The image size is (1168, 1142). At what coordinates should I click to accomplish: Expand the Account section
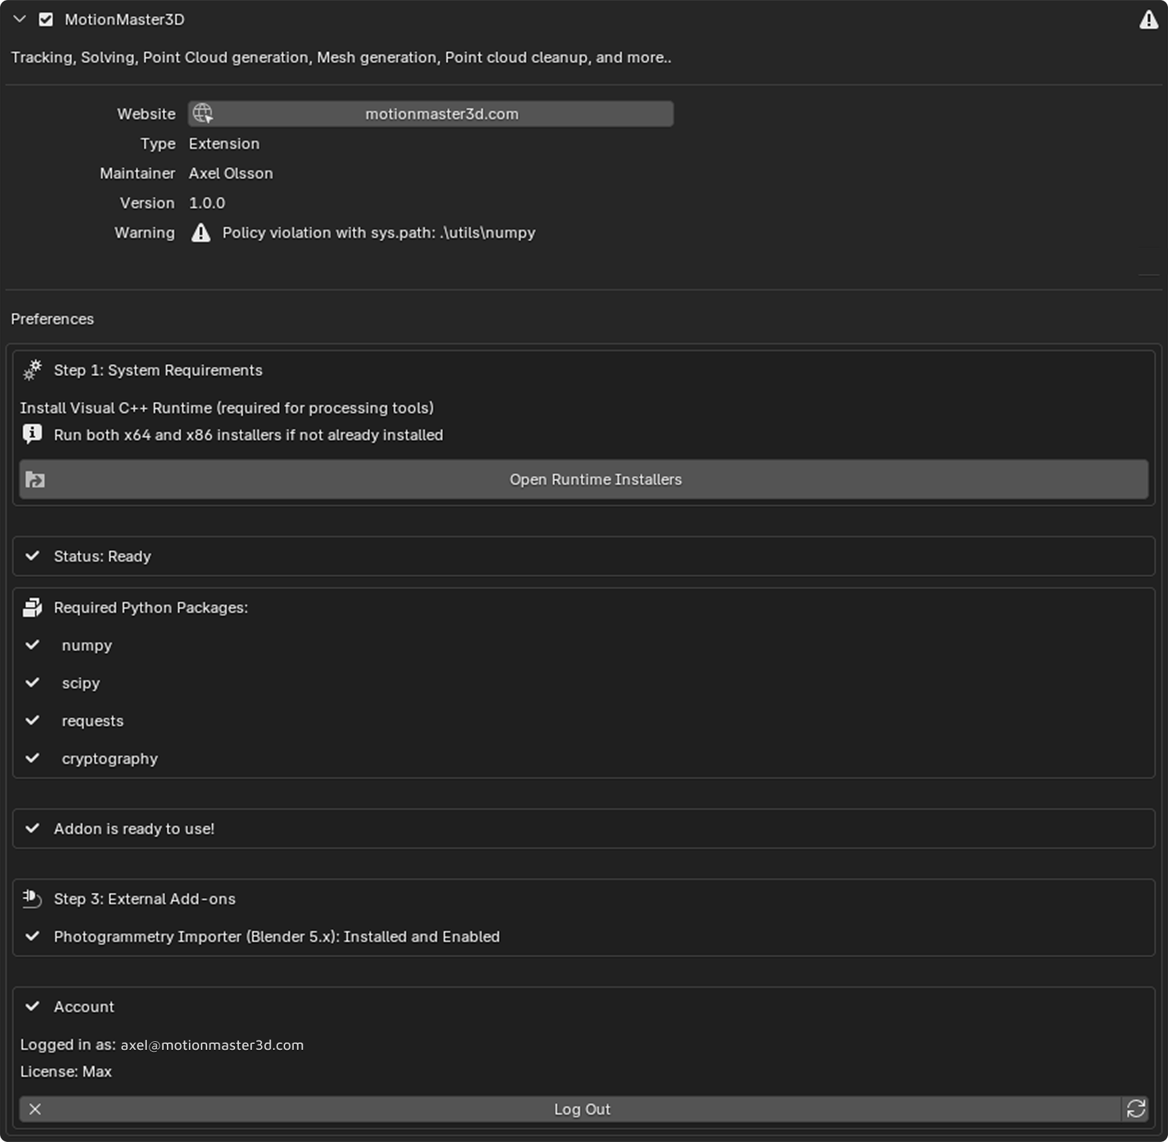pyautogui.click(x=33, y=1006)
